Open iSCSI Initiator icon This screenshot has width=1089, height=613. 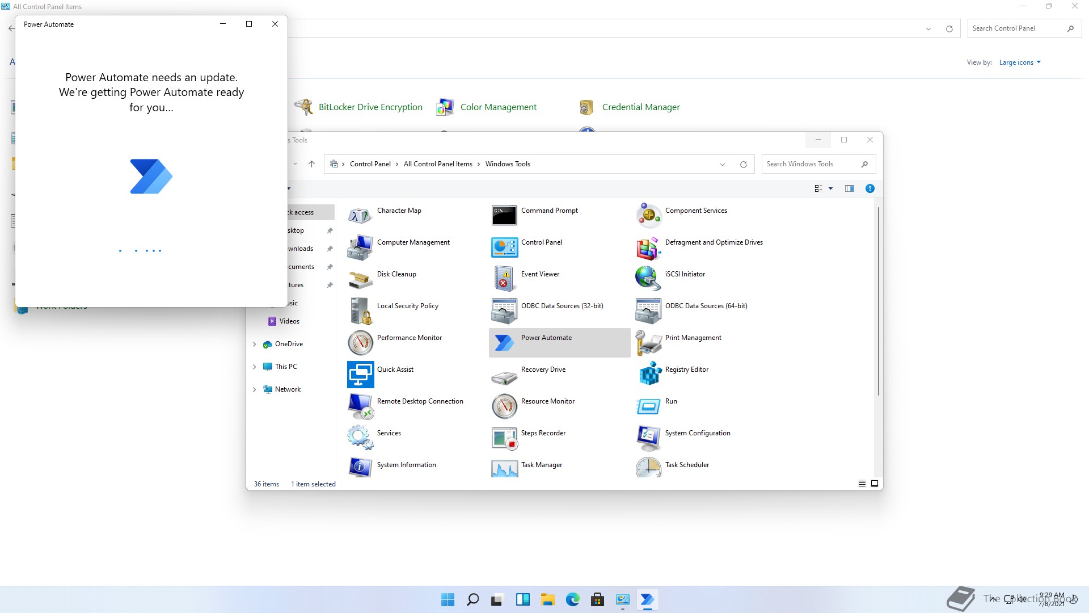tap(648, 279)
